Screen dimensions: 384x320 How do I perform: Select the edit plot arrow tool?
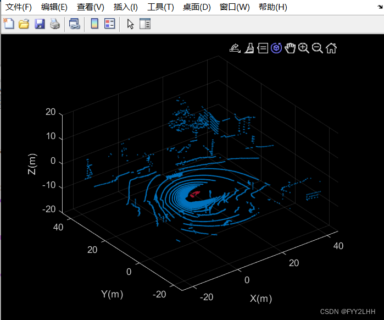tap(131, 24)
